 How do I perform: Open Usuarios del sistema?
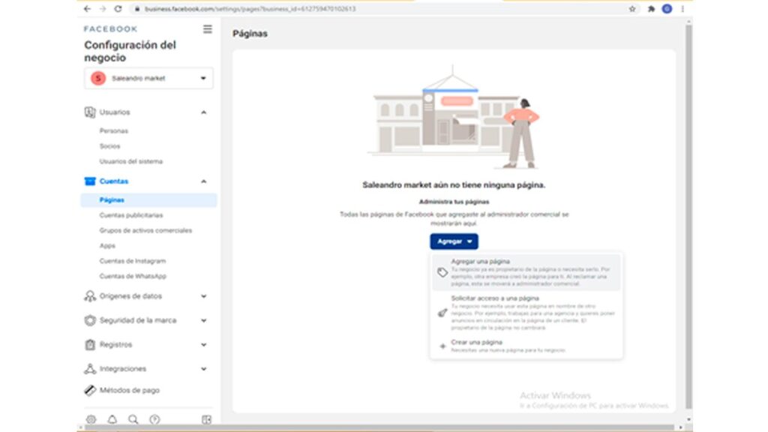pos(130,161)
